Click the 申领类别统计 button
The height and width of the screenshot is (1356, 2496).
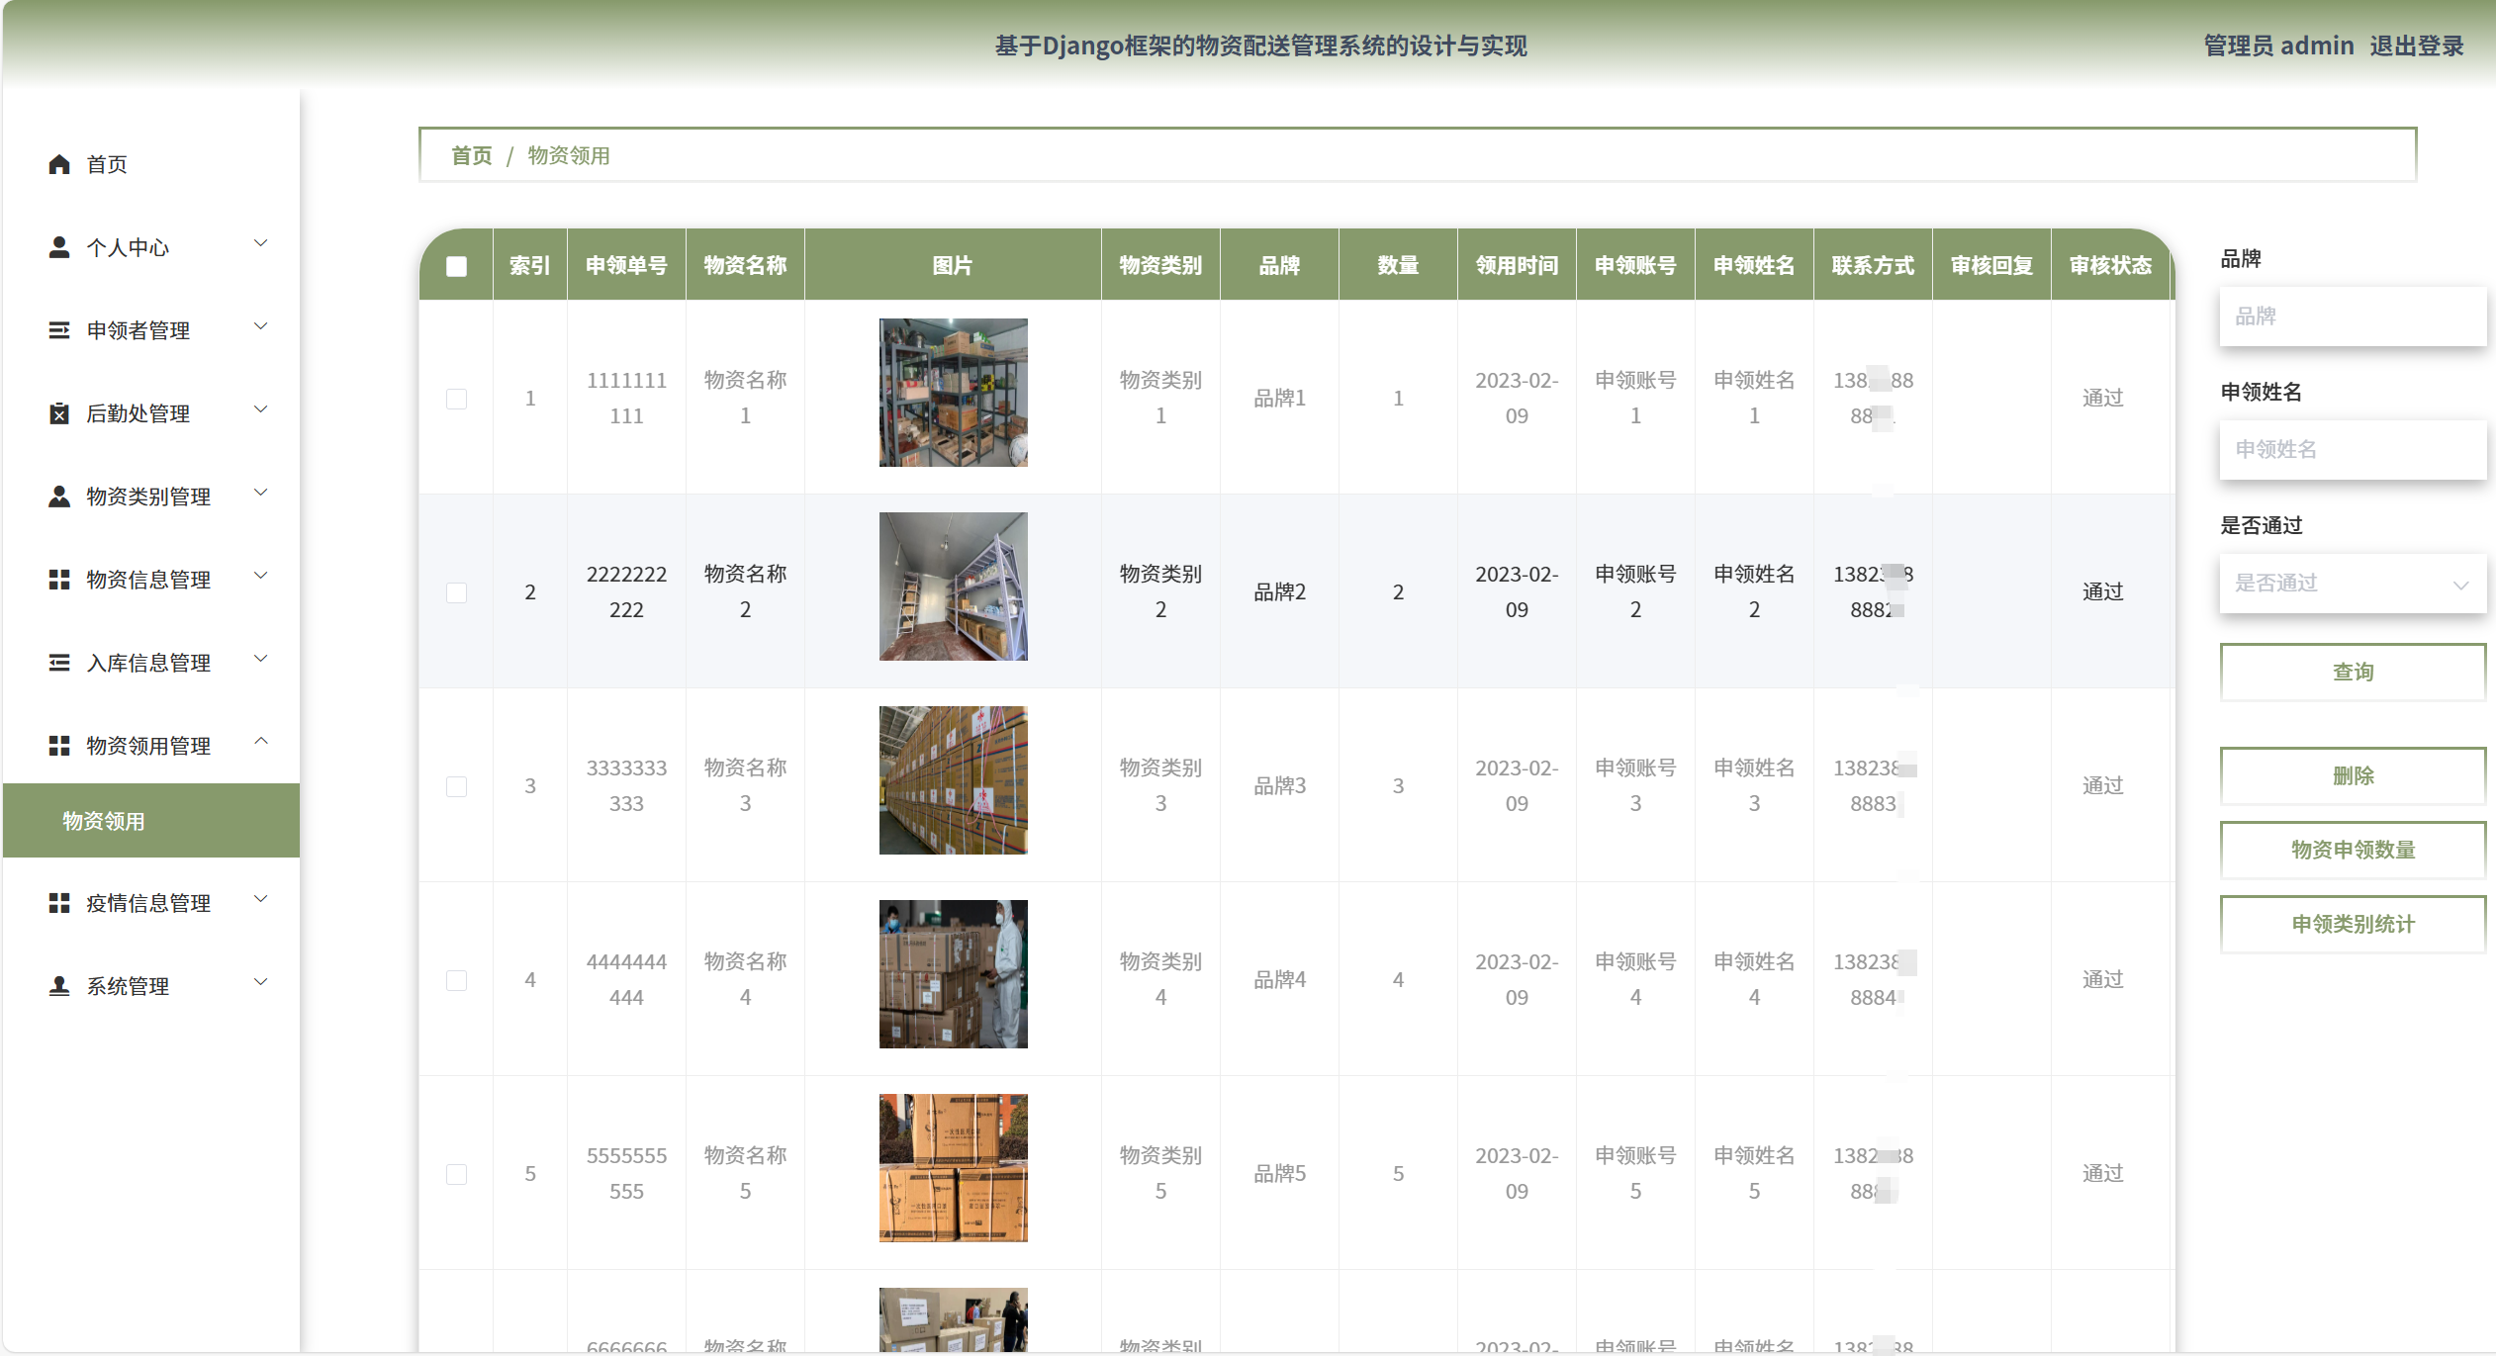tap(2352, 924)
